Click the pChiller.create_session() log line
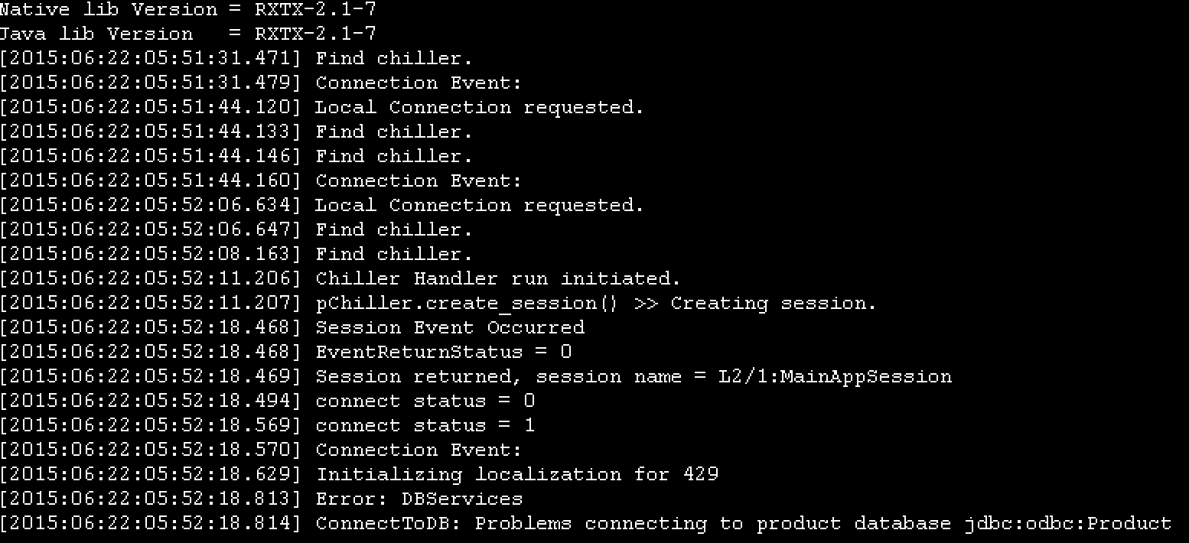Viewport: 1189px width, 543px height. [x=438, y=304]
